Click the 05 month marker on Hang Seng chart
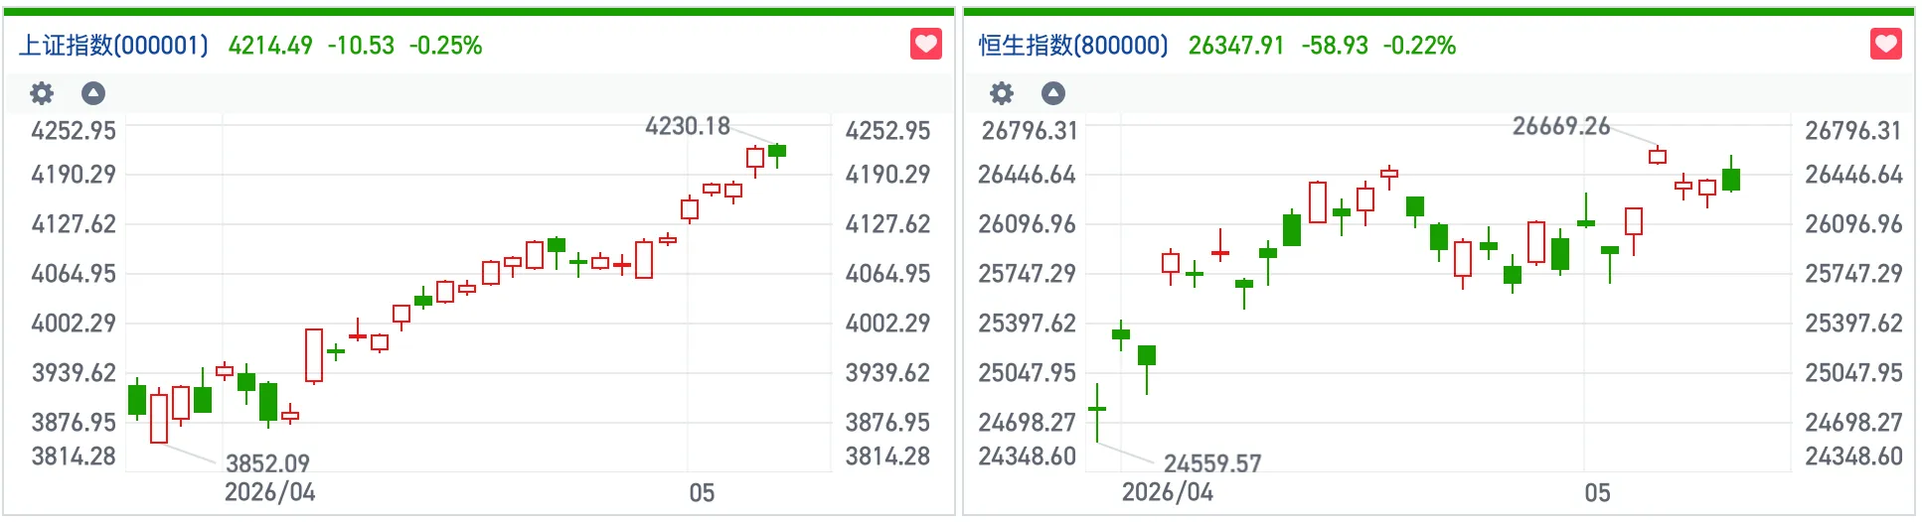Screen dimensions: 1922x522 [1597, 493]
